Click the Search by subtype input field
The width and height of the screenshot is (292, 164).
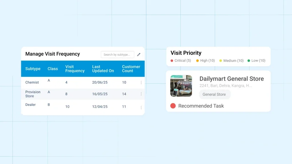[x=117, y=54]
